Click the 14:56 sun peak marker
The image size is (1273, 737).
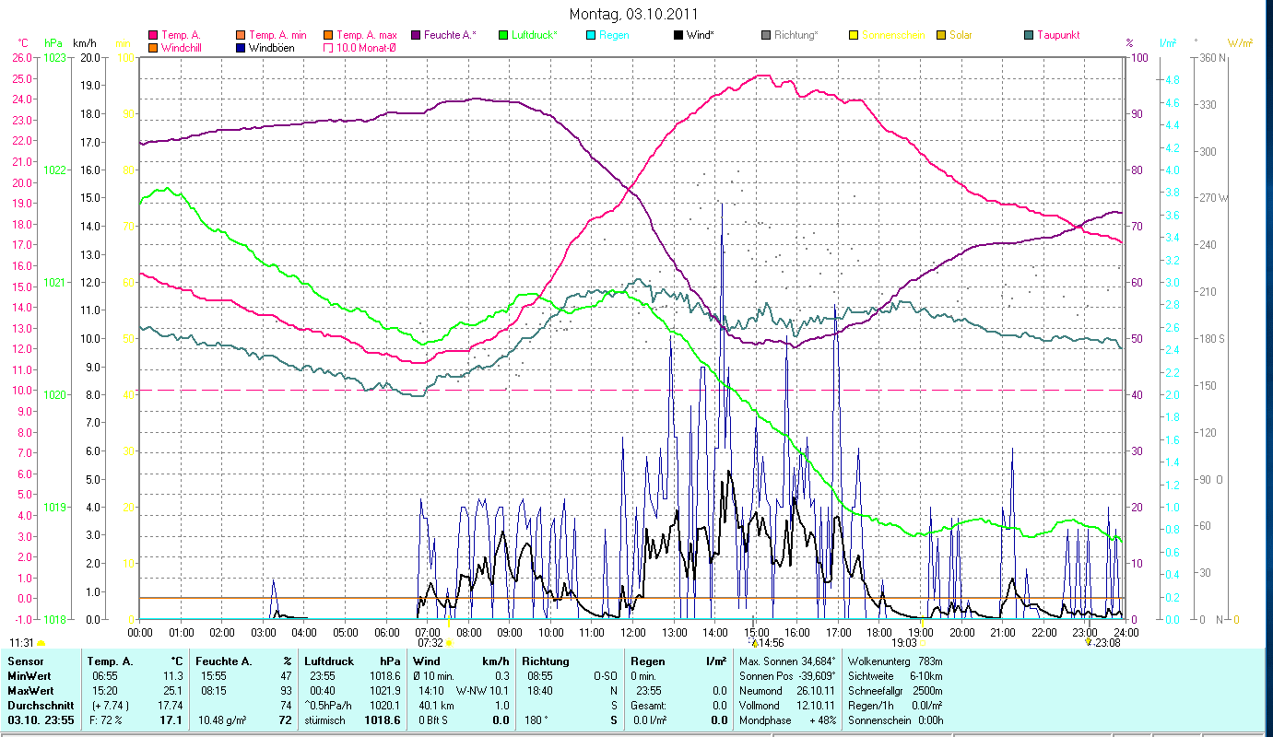(x=754, y=643)
